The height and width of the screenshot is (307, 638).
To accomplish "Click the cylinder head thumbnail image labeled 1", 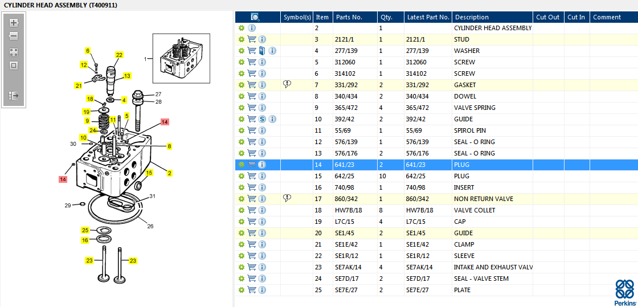I will tap(181, 59).
